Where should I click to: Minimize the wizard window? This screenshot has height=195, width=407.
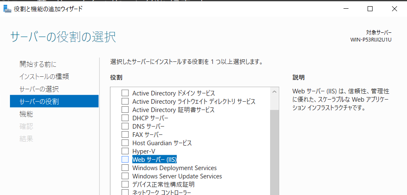coord(346,9)
